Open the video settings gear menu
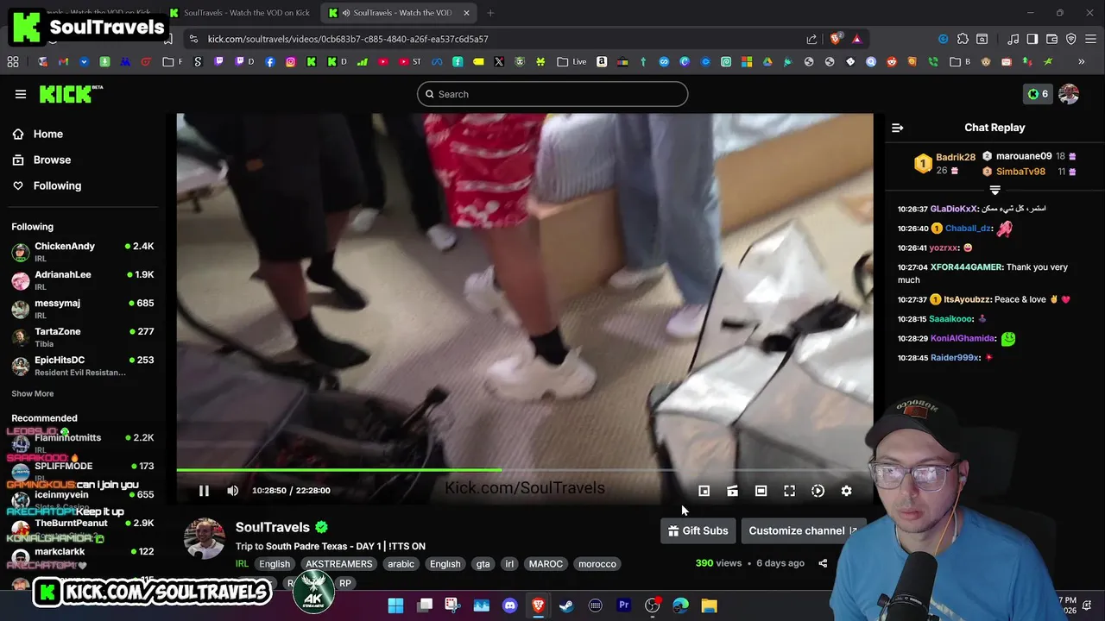This screenshot has width=1105, height=621. [846, 491]
